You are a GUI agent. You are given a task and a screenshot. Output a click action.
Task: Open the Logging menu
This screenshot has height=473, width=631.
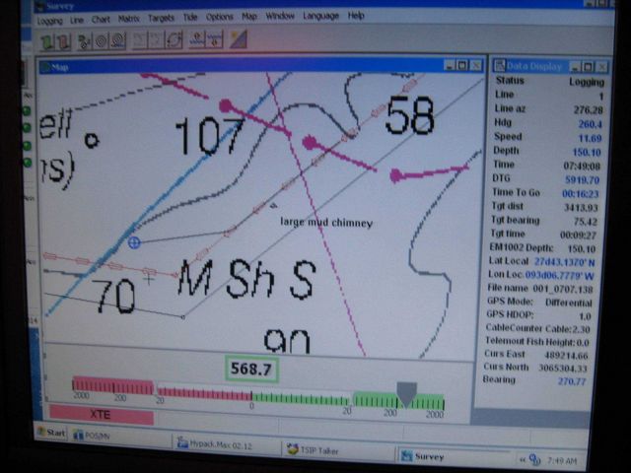tap(50, 21)
